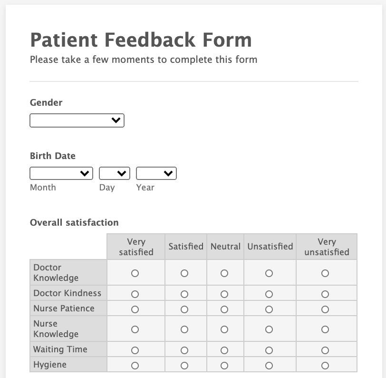Viewport: 386px width, 378px height.
Task: Mark Nurse Knowledge as Very unsatisfied
Action: point(325,329)
